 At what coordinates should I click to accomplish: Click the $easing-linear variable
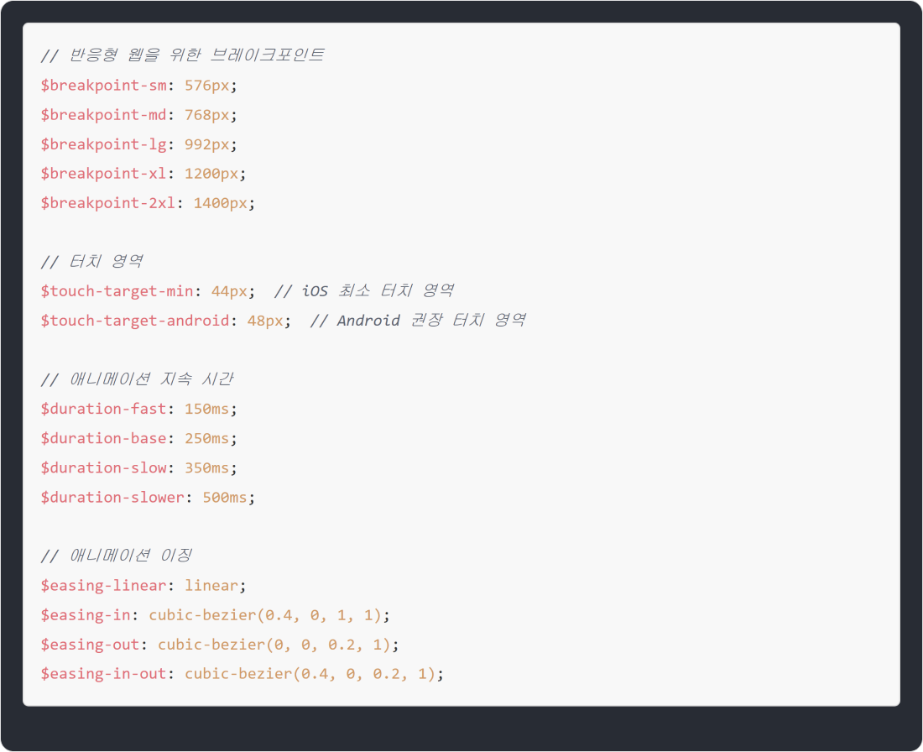click(x=103, y=585)
